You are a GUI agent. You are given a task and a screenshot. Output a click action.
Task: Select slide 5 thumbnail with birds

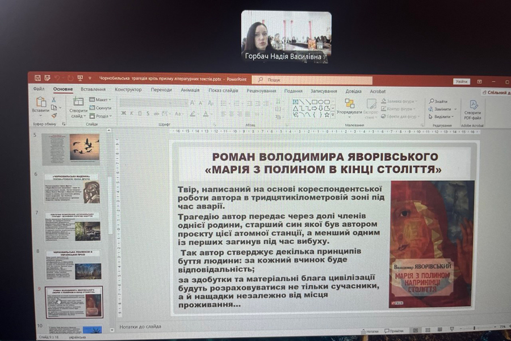pos(71,149)
